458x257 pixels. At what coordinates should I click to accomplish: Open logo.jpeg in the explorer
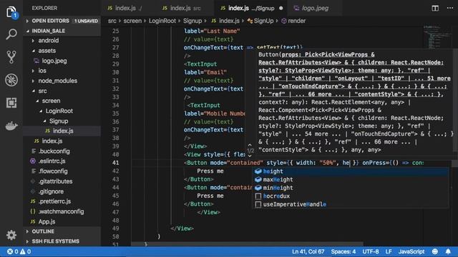(62, 61)
